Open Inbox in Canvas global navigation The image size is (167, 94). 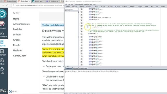point(2,62)
